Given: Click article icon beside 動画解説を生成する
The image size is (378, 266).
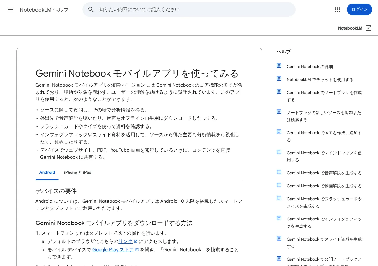Looking at the screenshot, I should coord(279,185).
